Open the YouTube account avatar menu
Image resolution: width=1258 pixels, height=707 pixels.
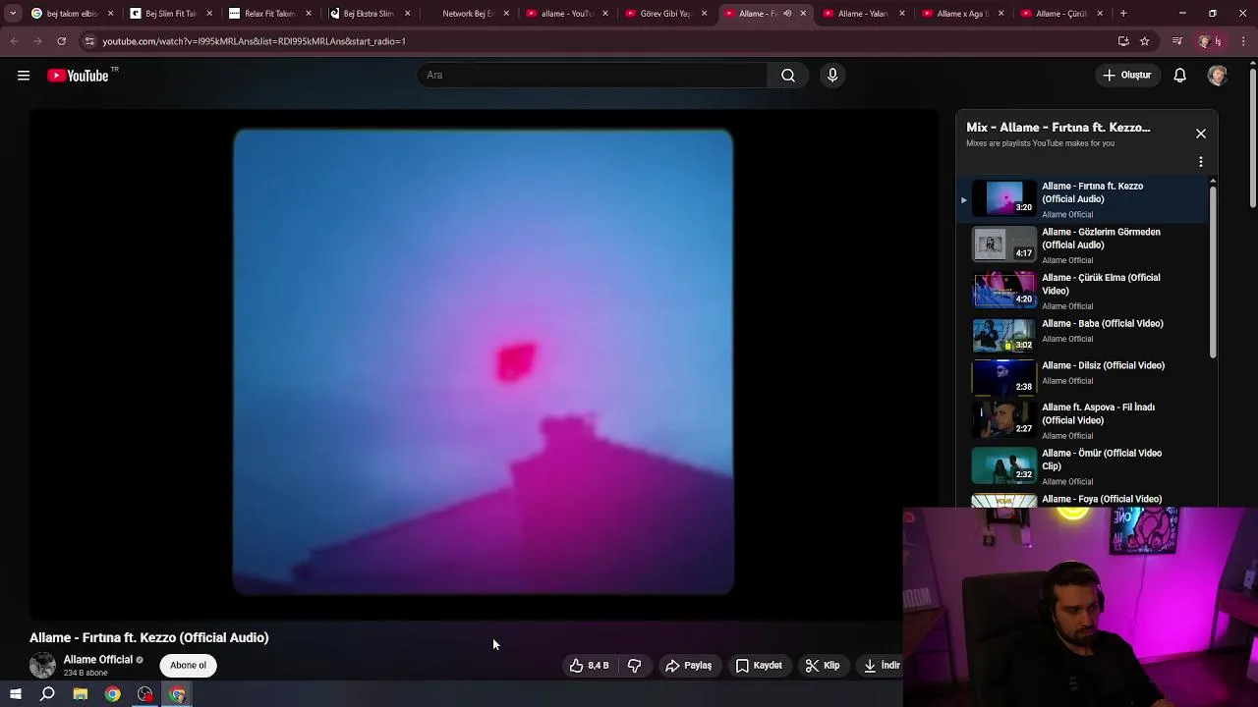pyautogui.click(x=1218, y=76)
